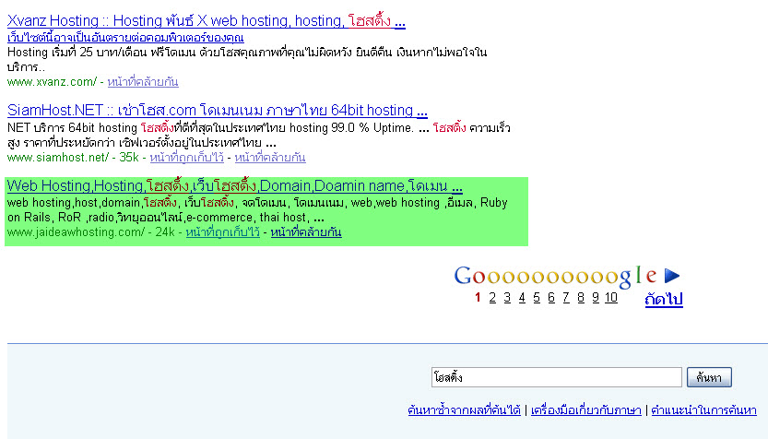Viewport: 768px width, 439px height.
Task: Click the current page number 1
Action: click(x=478, y=297)
